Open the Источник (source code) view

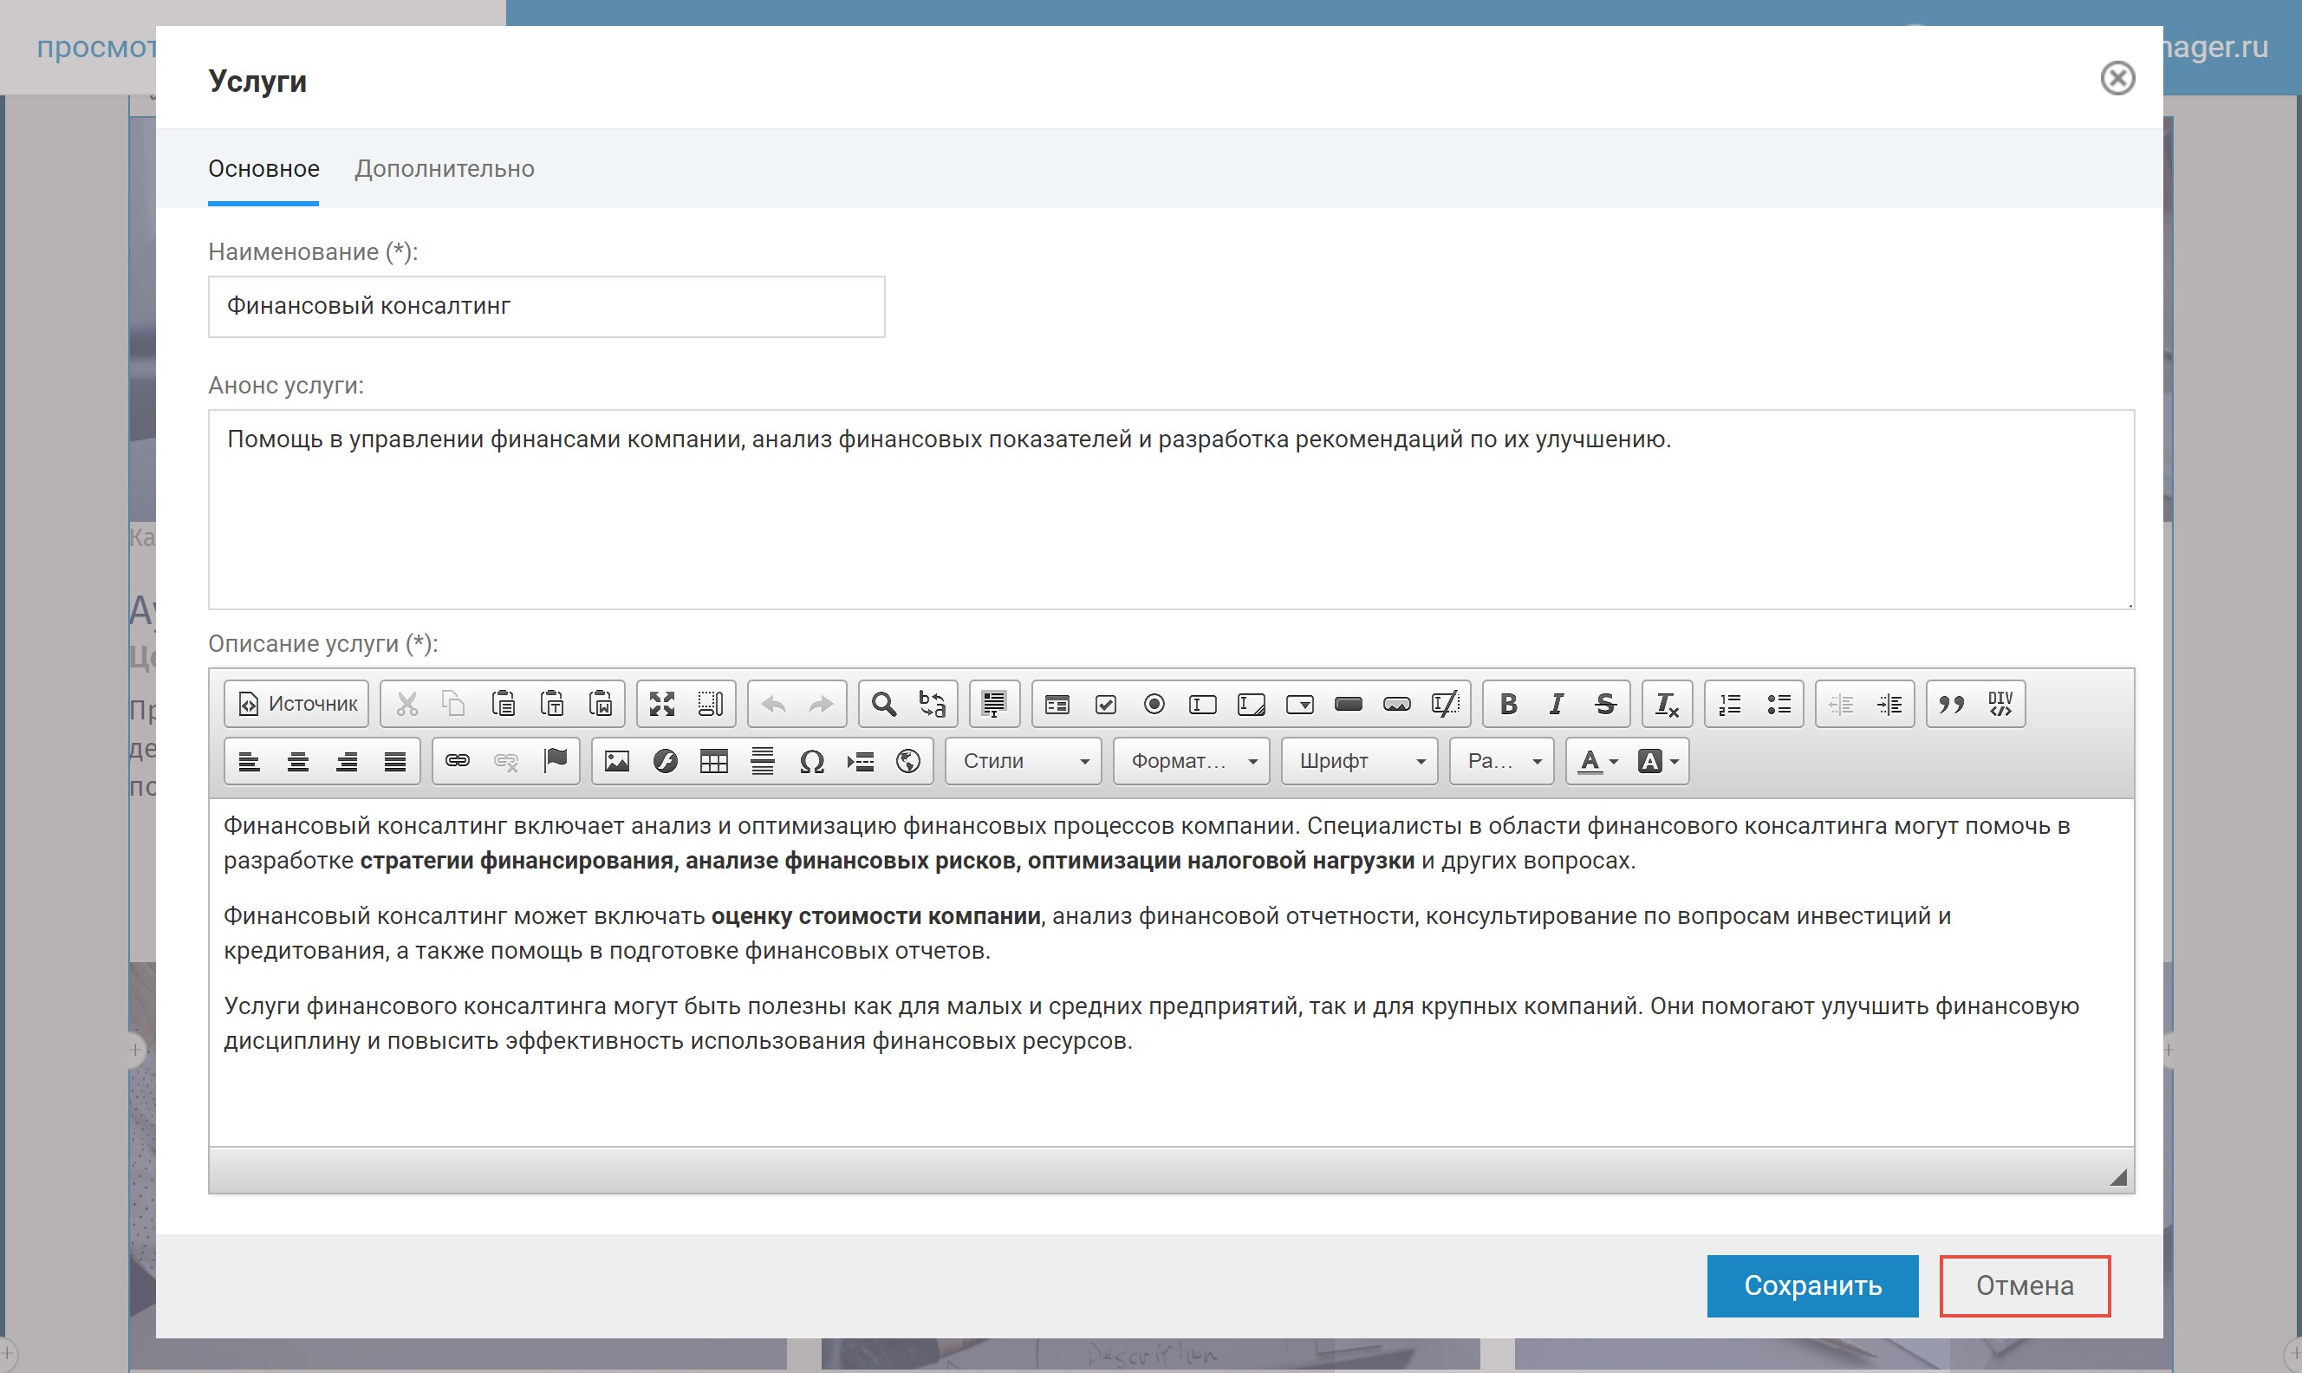tap(294, 703)
